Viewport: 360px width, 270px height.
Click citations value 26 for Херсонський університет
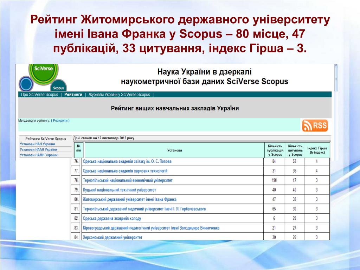click(x=294, y=237)
